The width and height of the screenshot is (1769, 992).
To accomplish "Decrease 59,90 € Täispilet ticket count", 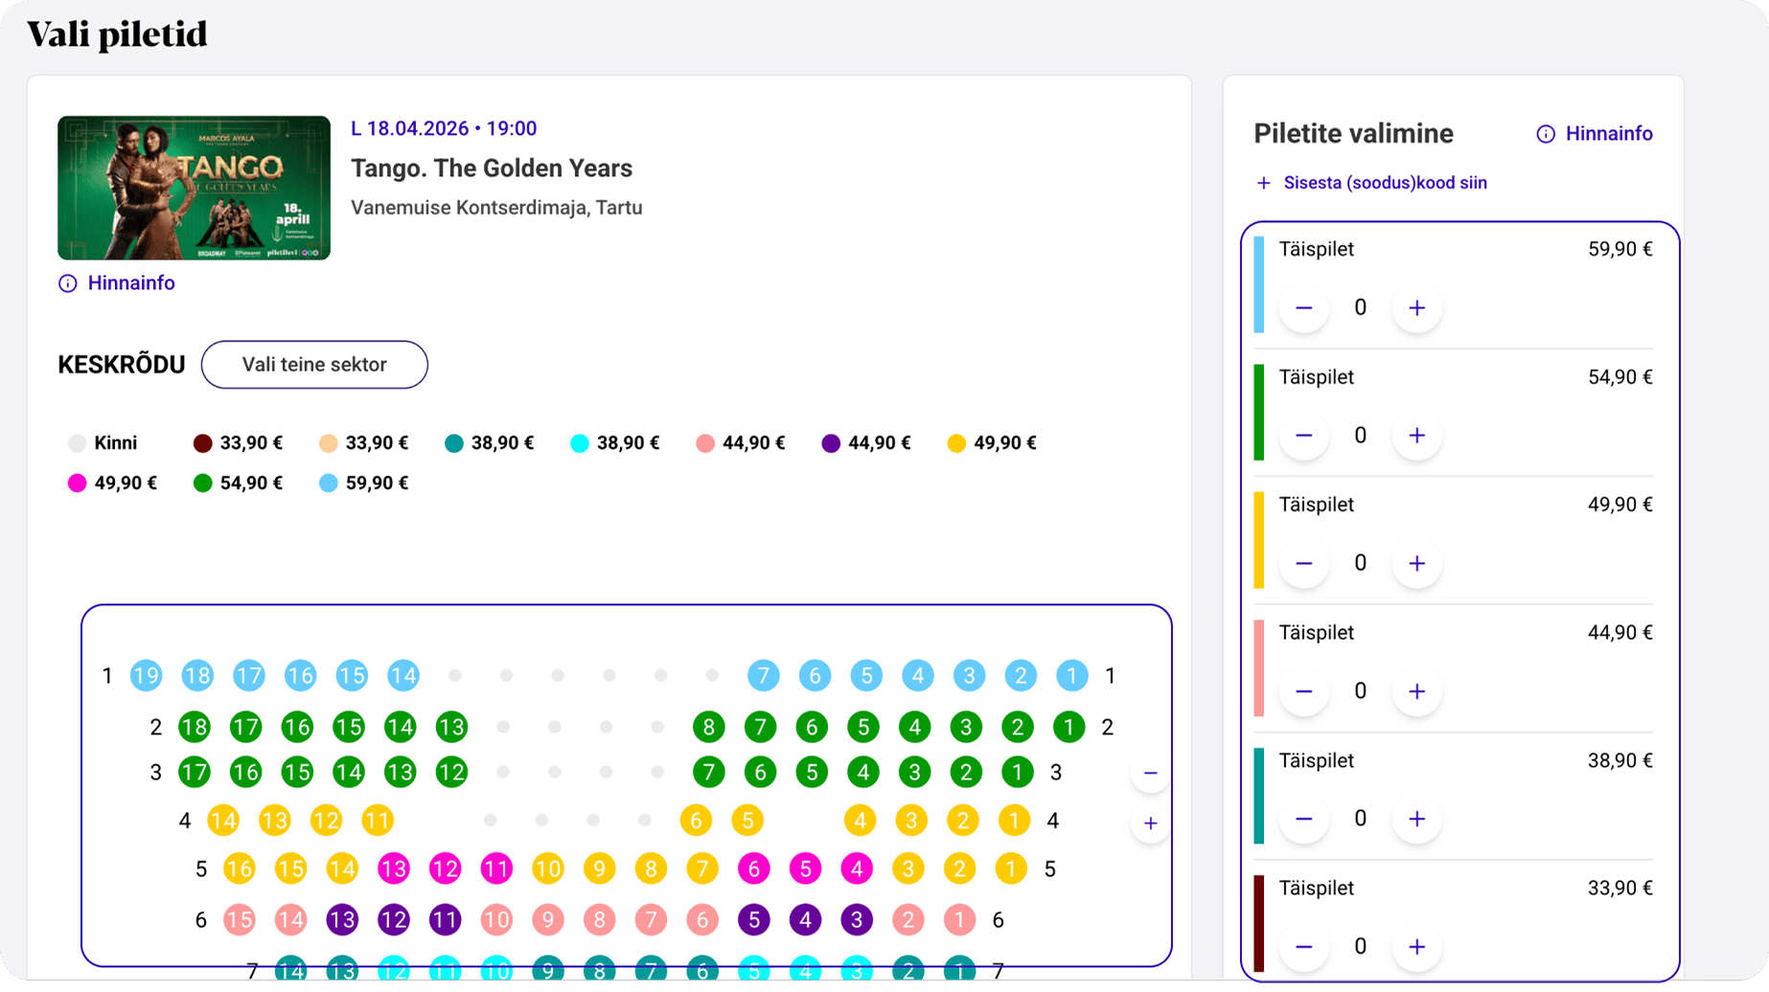I will pos(1303,308).
